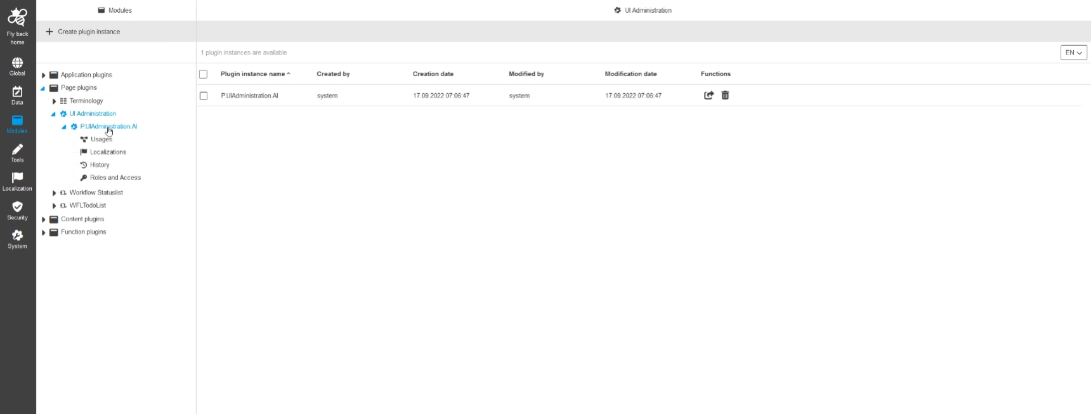The width and height of the screenshot is (1091, 414).
Task: Click Workflow Statuslist tree label
Action: point(96,193)
